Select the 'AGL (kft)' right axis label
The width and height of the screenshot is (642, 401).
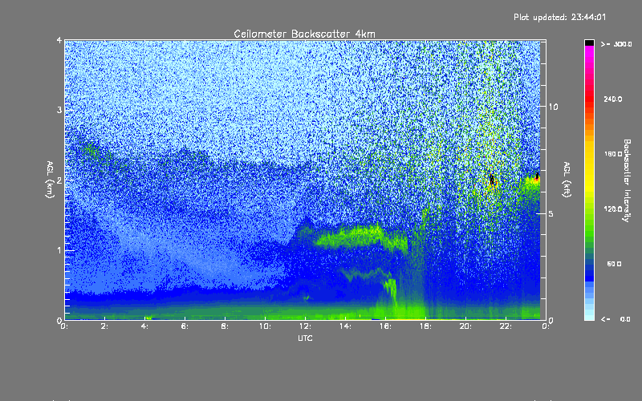click(x=567, y=180)
